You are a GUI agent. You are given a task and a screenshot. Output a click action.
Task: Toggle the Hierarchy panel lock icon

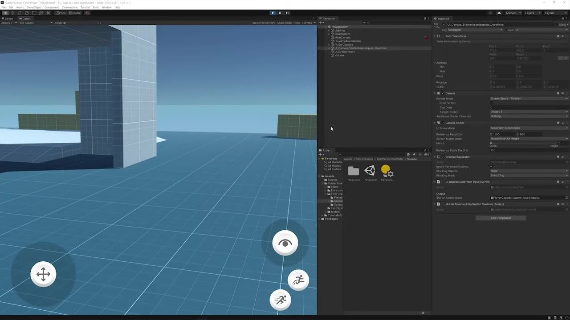425,19
